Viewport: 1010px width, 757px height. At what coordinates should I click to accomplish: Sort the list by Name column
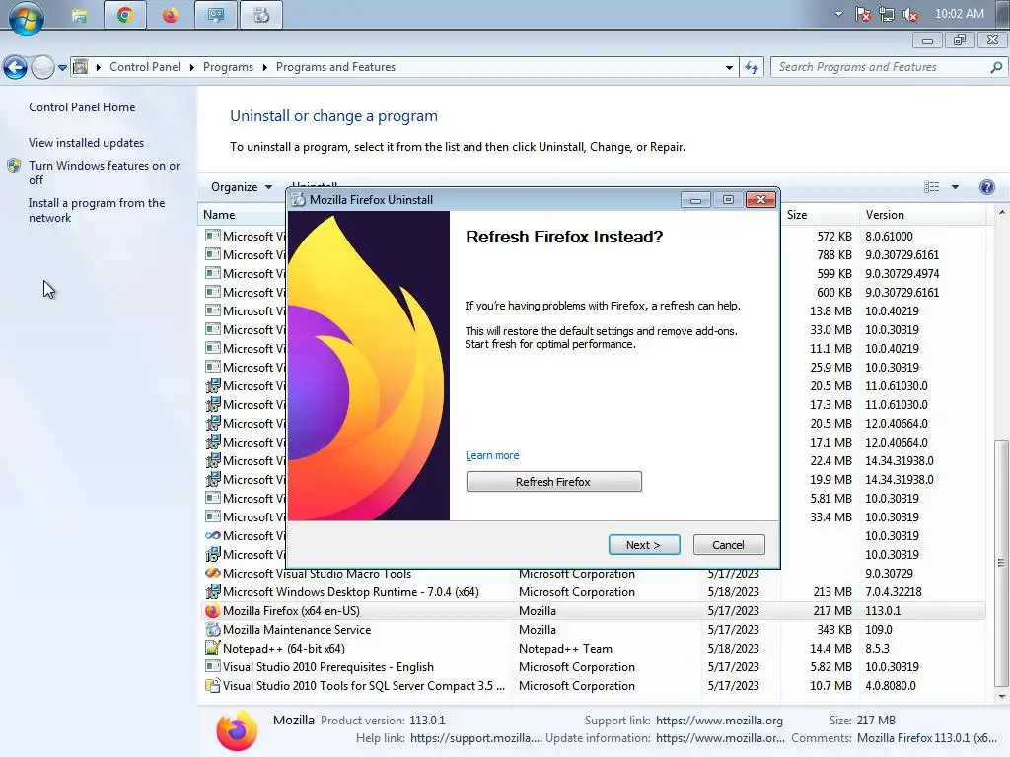219,215
